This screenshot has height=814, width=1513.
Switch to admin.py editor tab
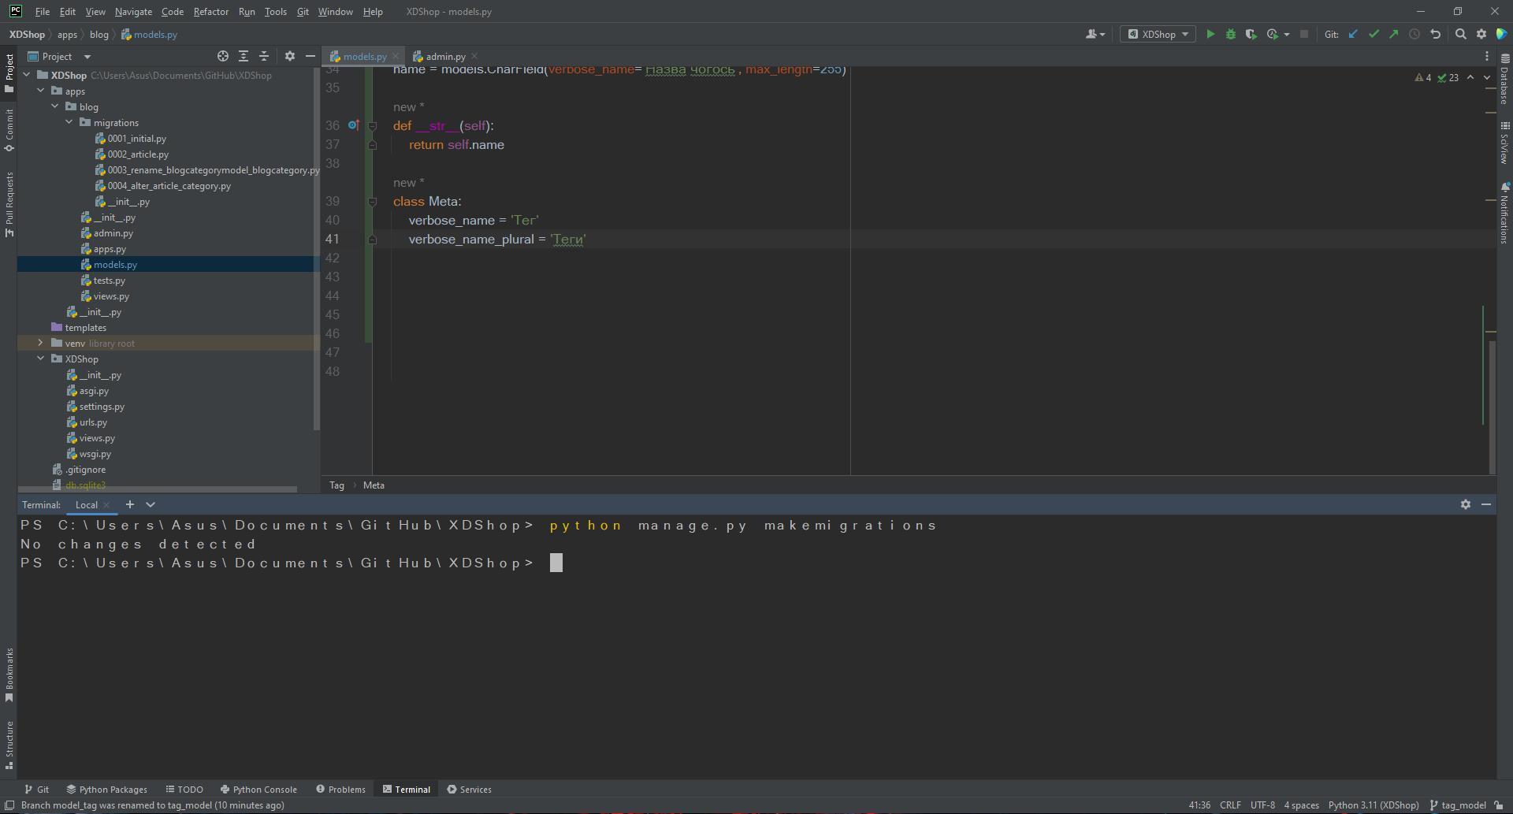(445, 57)
